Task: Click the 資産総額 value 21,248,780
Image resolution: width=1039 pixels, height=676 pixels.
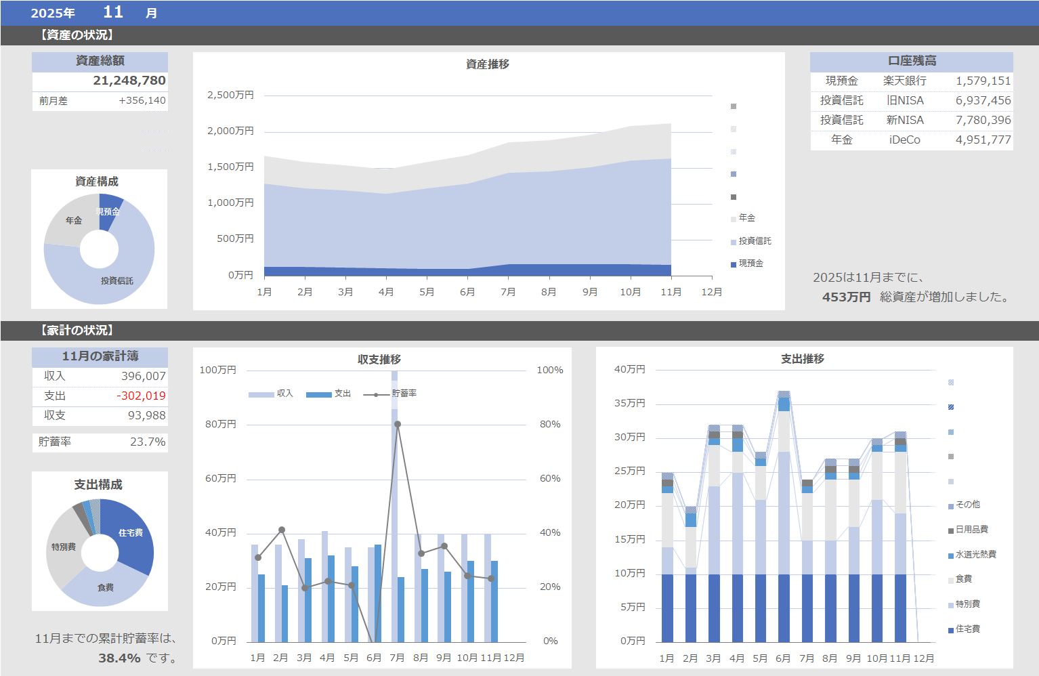Action: click(129, 81)
